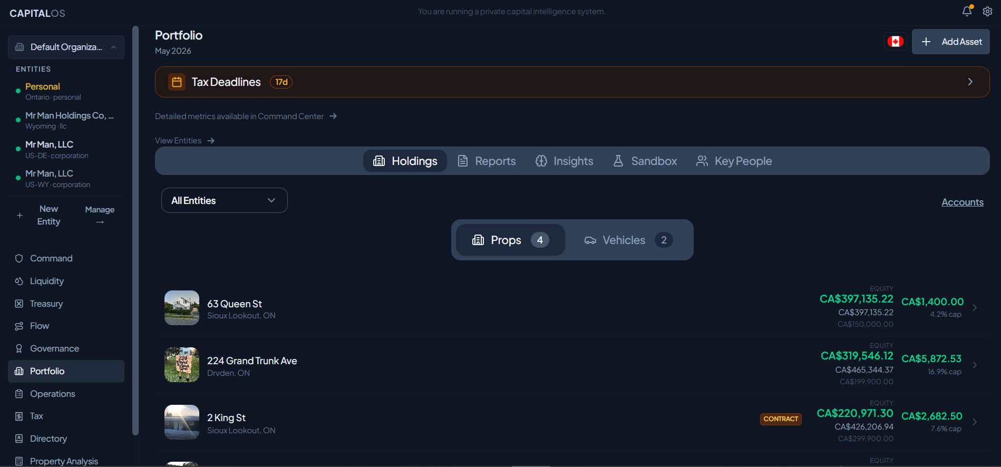
Task: Click the 63 Queen St property thumbnail
Action: [x=182, y=308]
